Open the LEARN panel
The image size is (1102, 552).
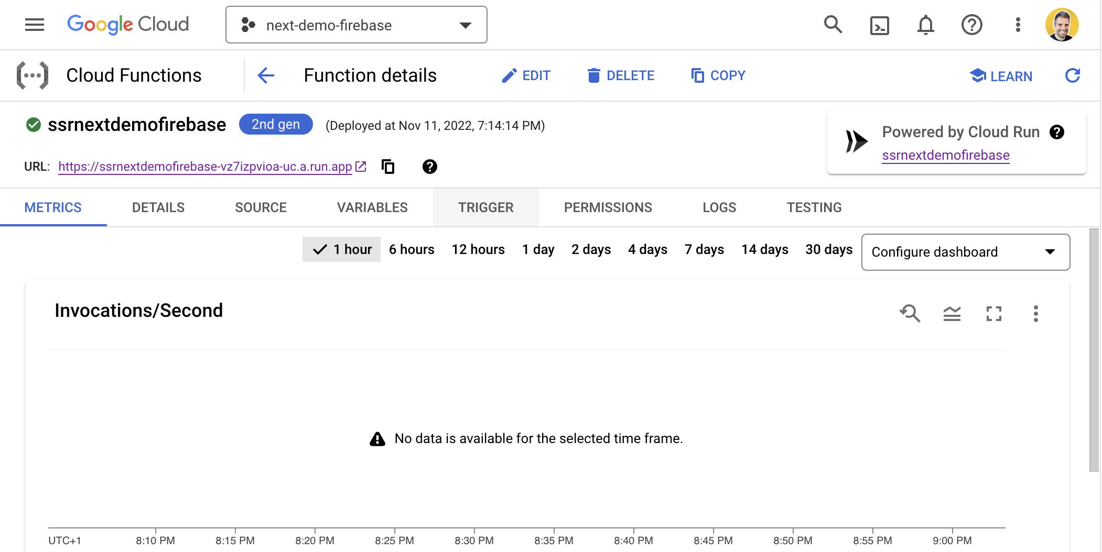(1001, 76)
